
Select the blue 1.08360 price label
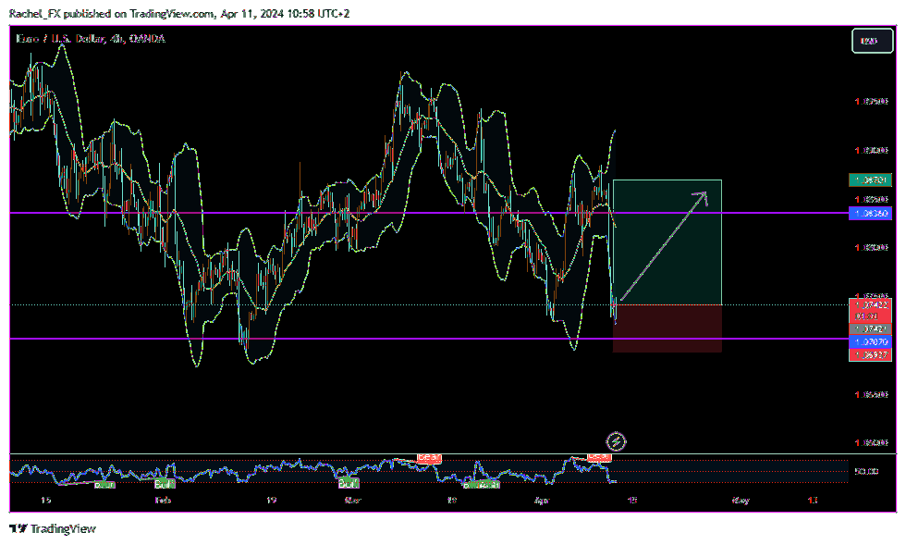pos(870,214)
